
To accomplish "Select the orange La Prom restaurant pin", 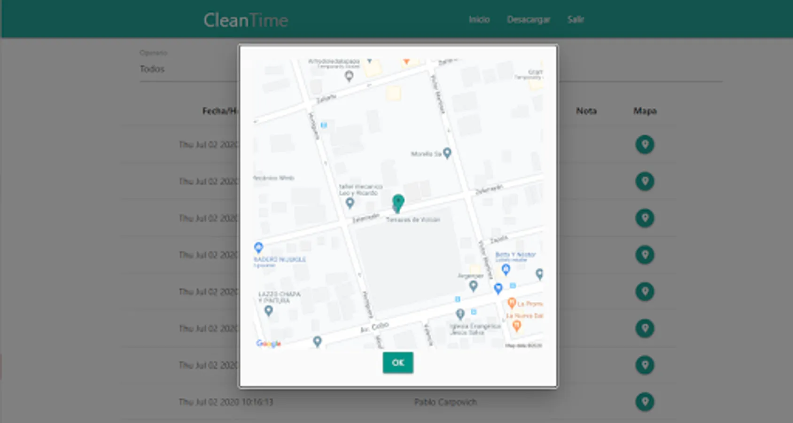I will point(512,303).
